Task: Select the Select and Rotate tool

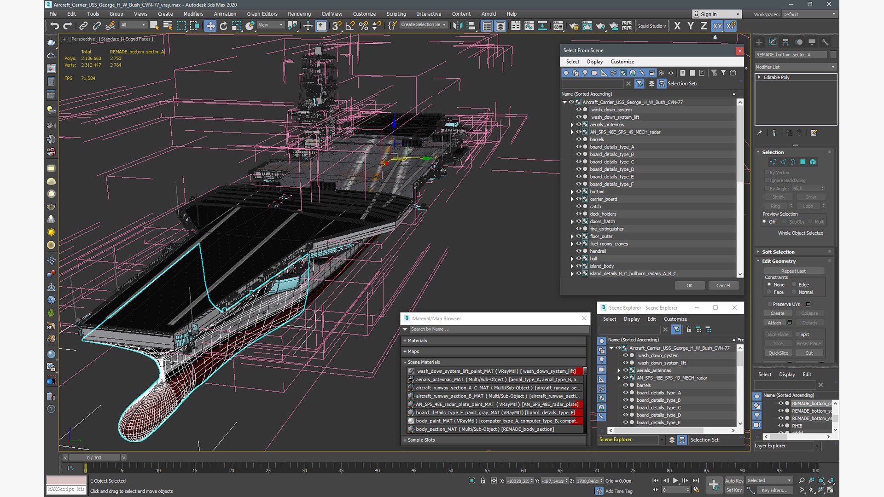Action: click(223, 26)
